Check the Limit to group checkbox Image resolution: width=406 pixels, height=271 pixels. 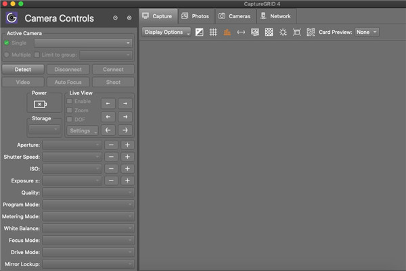pos(37,54)
